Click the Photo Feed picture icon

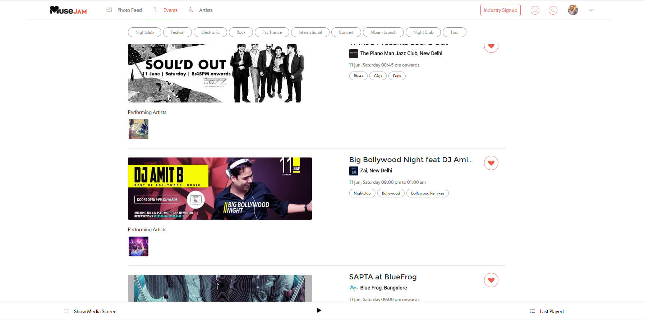(x=109, y=10)
